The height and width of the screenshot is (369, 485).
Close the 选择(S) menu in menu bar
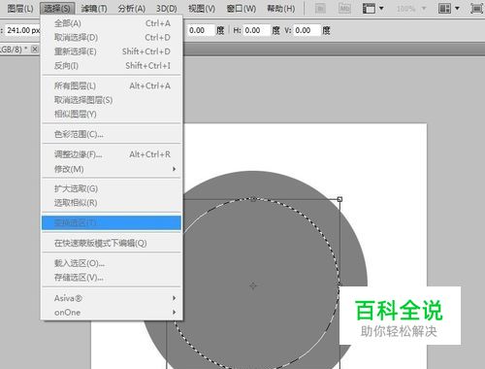[57, 9]
